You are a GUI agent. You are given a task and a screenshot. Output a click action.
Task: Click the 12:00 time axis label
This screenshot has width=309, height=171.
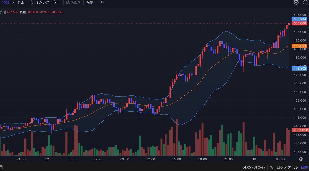[x=151, y=159]
